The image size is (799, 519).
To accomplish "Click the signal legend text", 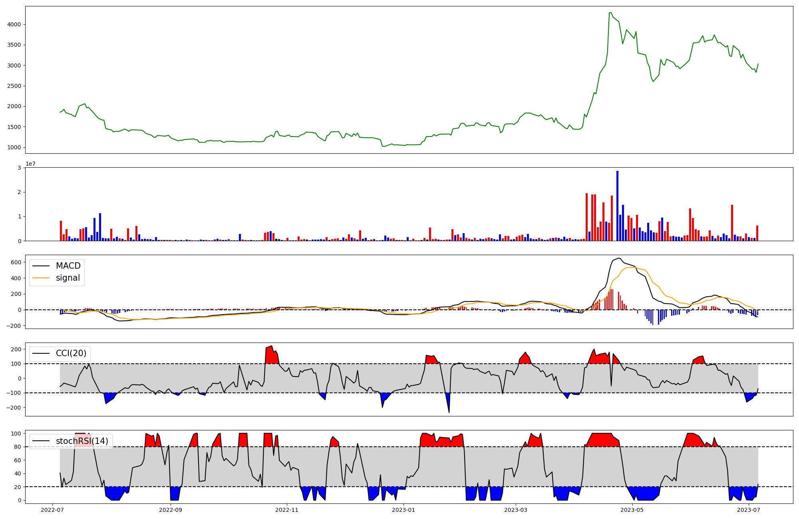I will click(x=68, y=278).
